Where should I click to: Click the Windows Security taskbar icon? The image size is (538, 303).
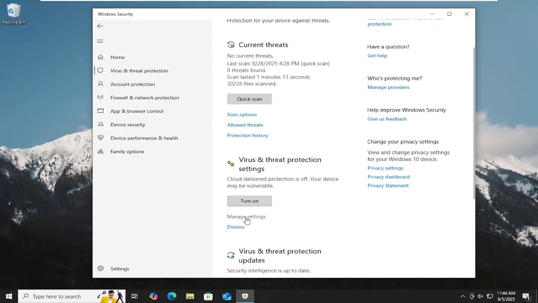click(x=245, y=296)
